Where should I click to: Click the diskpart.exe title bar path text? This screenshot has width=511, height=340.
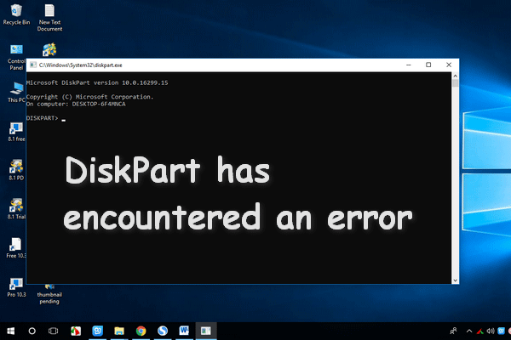(x=81, y=65)
